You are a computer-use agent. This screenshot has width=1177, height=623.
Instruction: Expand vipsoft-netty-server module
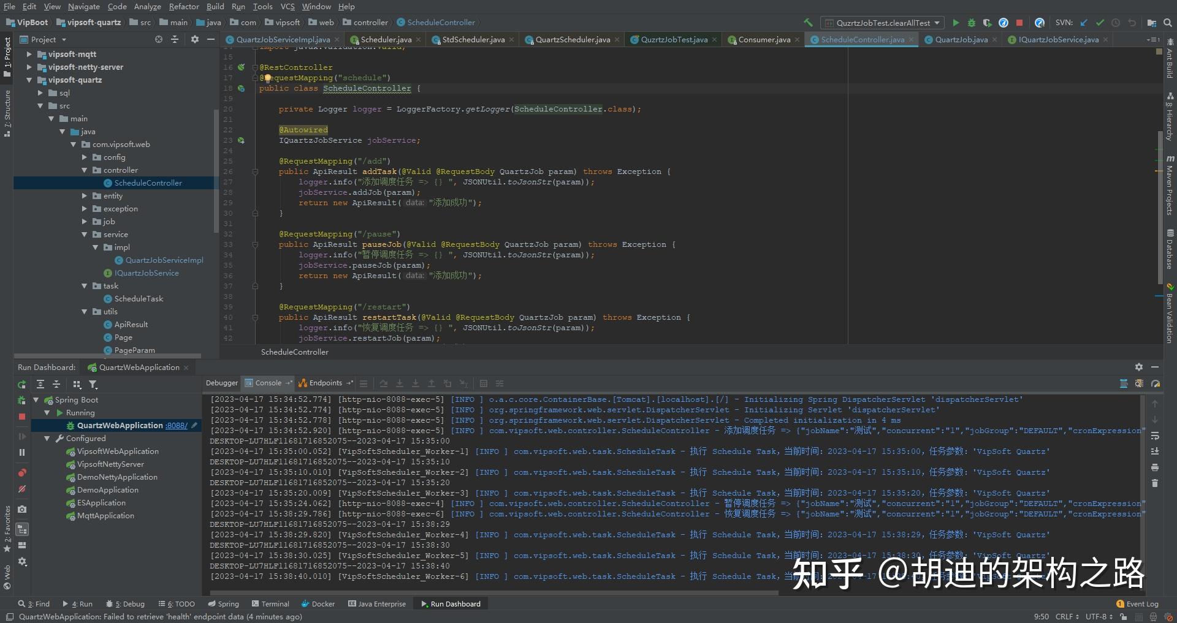pos(29,67)
